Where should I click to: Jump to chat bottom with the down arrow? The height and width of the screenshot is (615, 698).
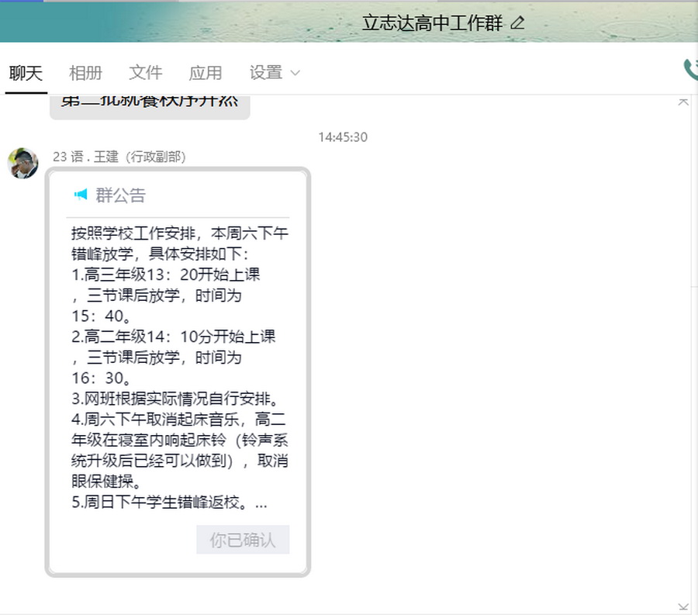tap(683, 607)
